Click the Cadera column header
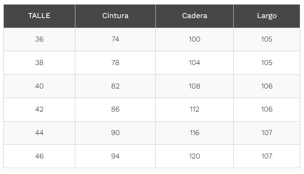Image resolution: width=304 pixels, height=174 pixels. [x=195, y=16]
